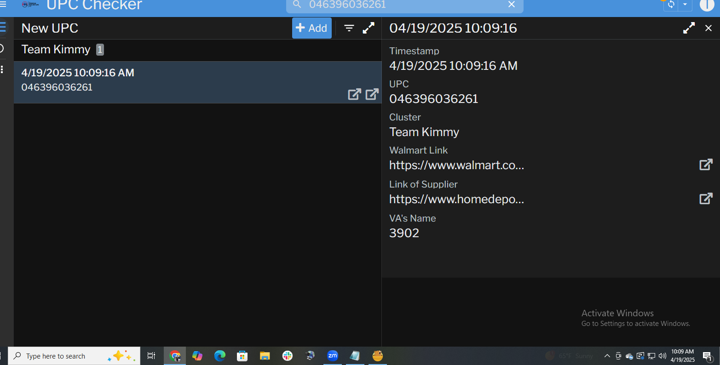Click the filter icon next to Add
This screenshot has height=365, width=720.
(349, 28)
